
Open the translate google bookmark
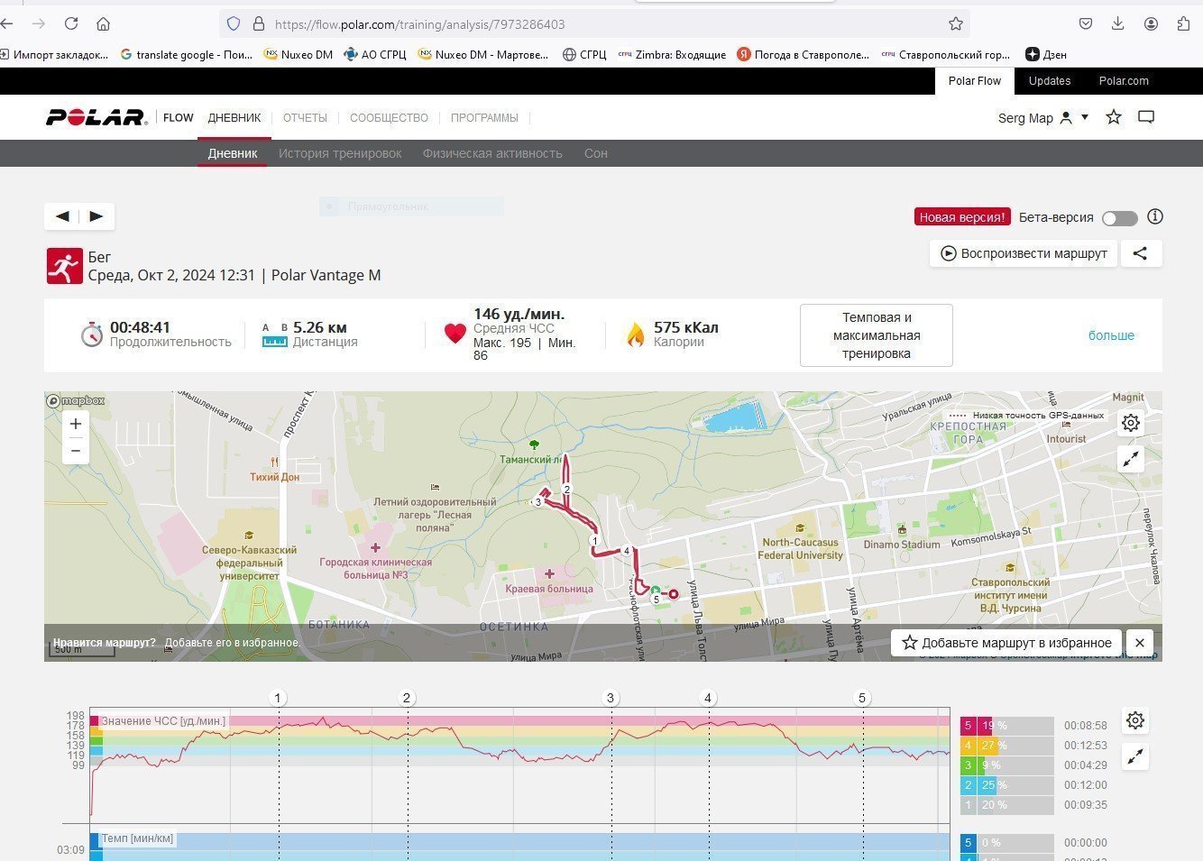186,54
